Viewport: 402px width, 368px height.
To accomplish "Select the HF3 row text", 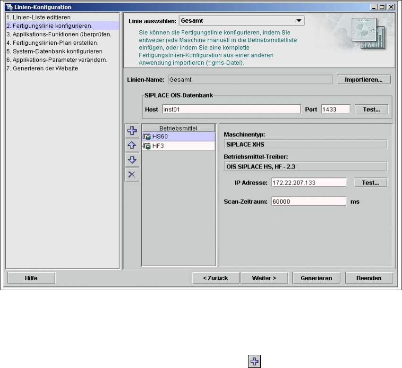I will coord(158,146).
